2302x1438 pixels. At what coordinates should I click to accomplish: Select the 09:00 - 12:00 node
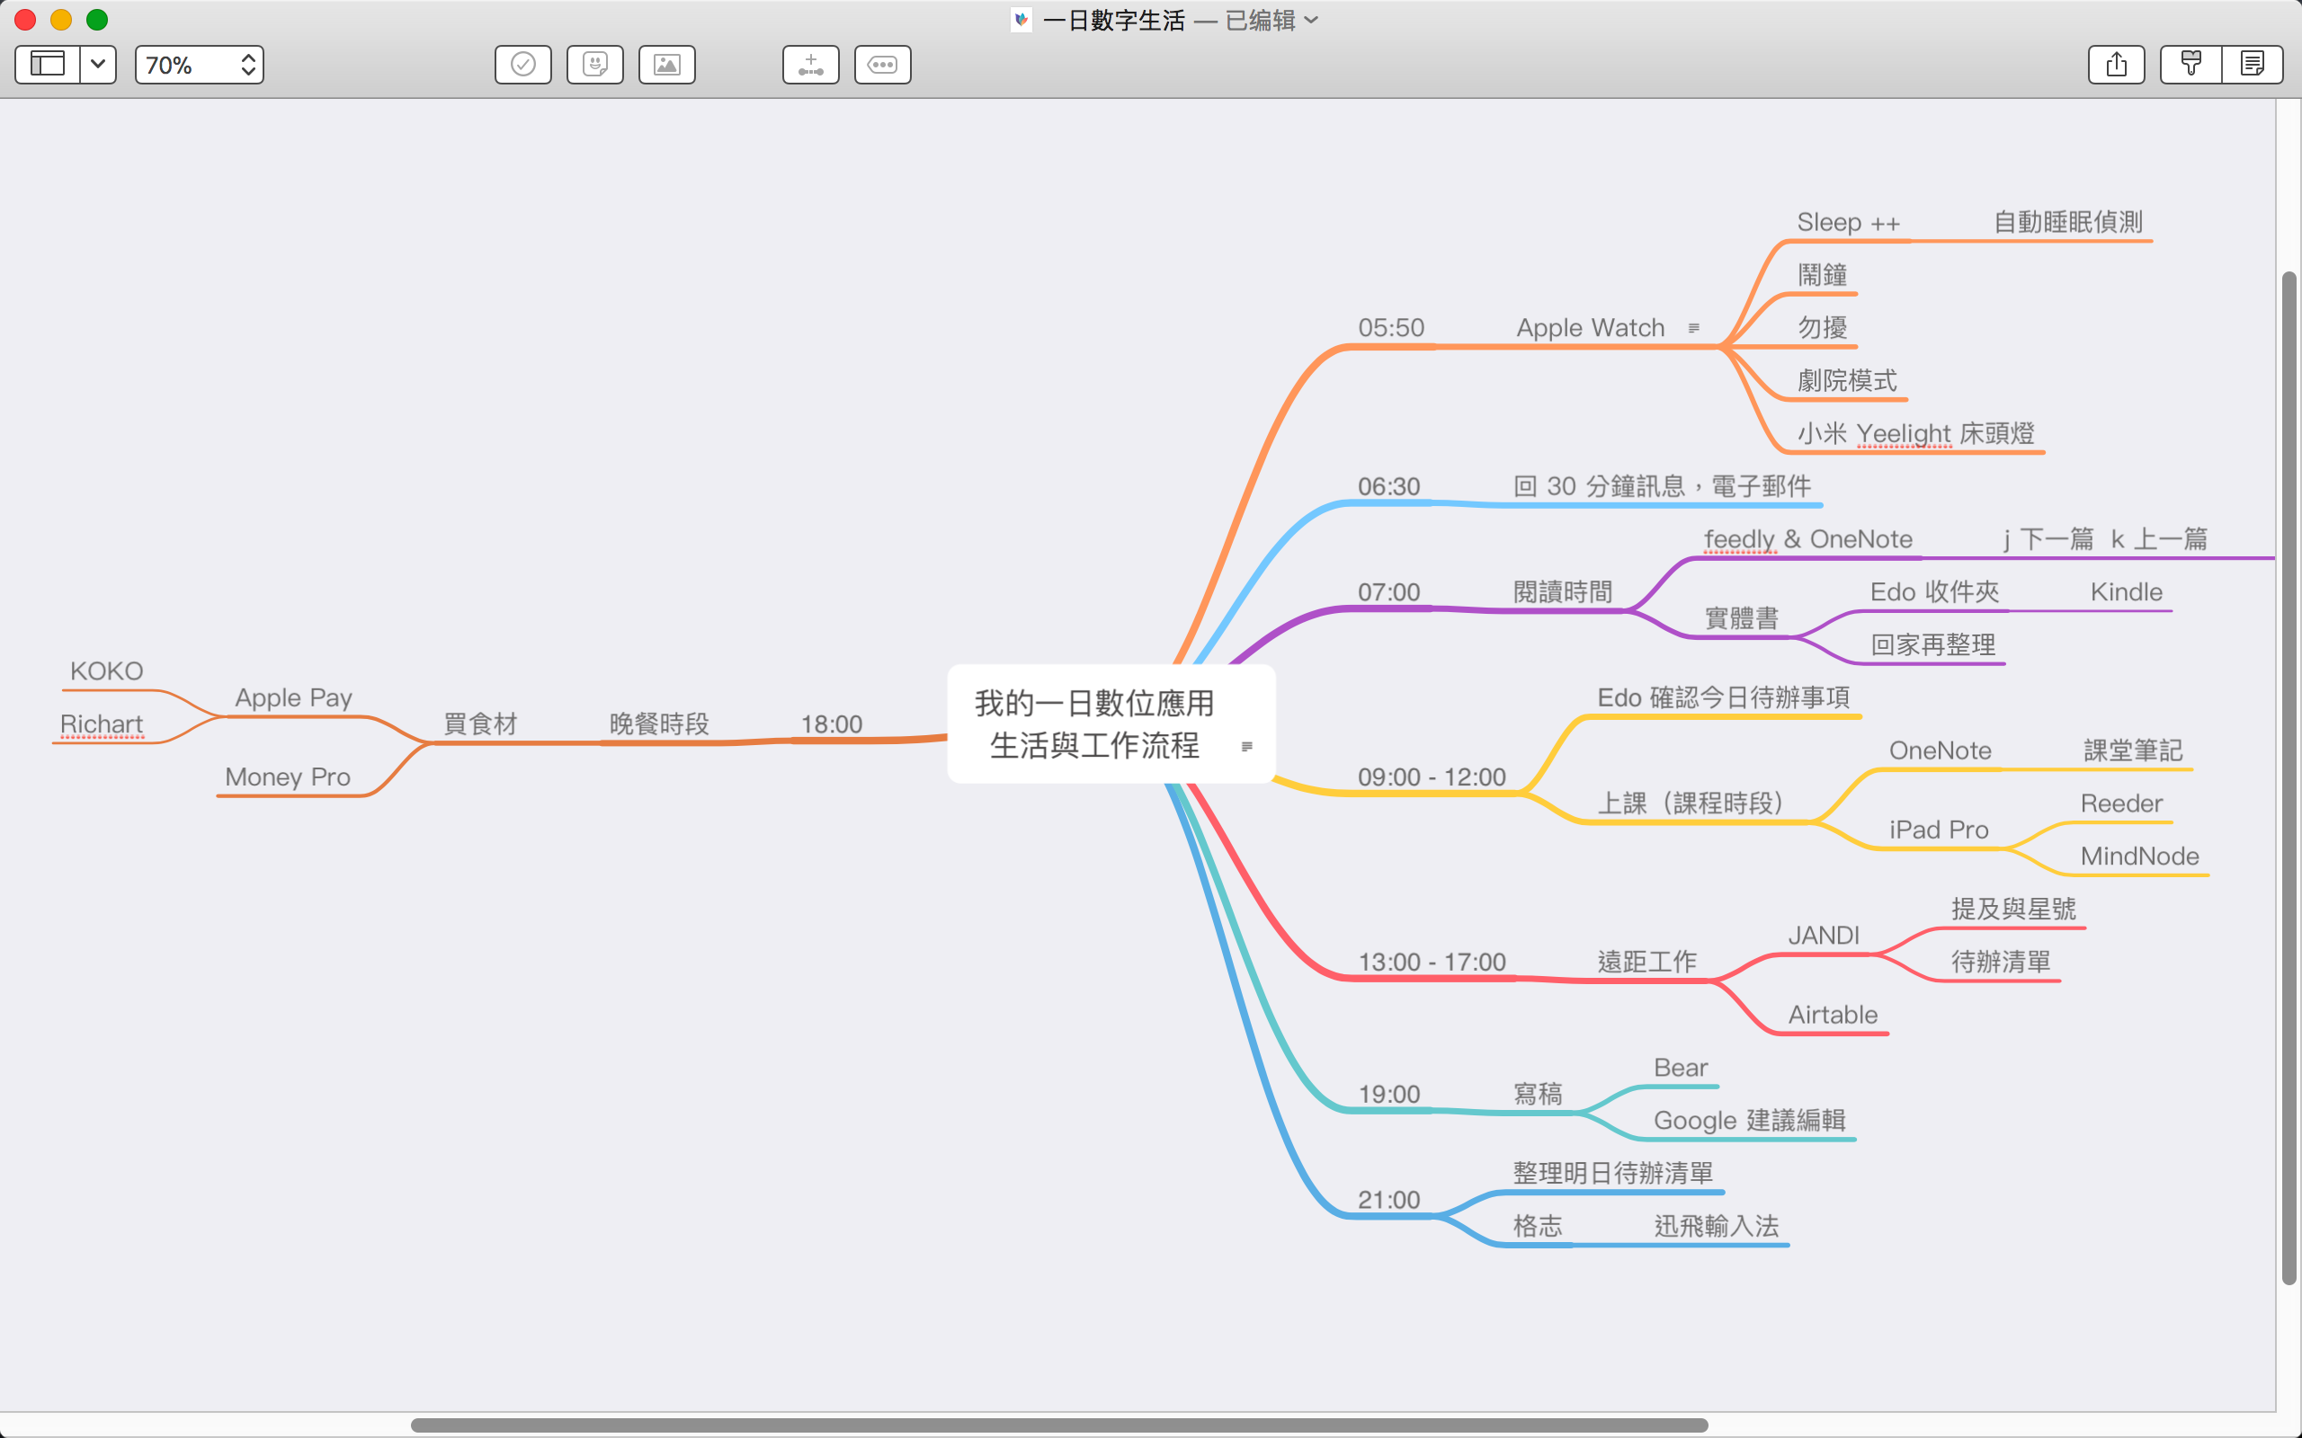tap(1432, 777)
